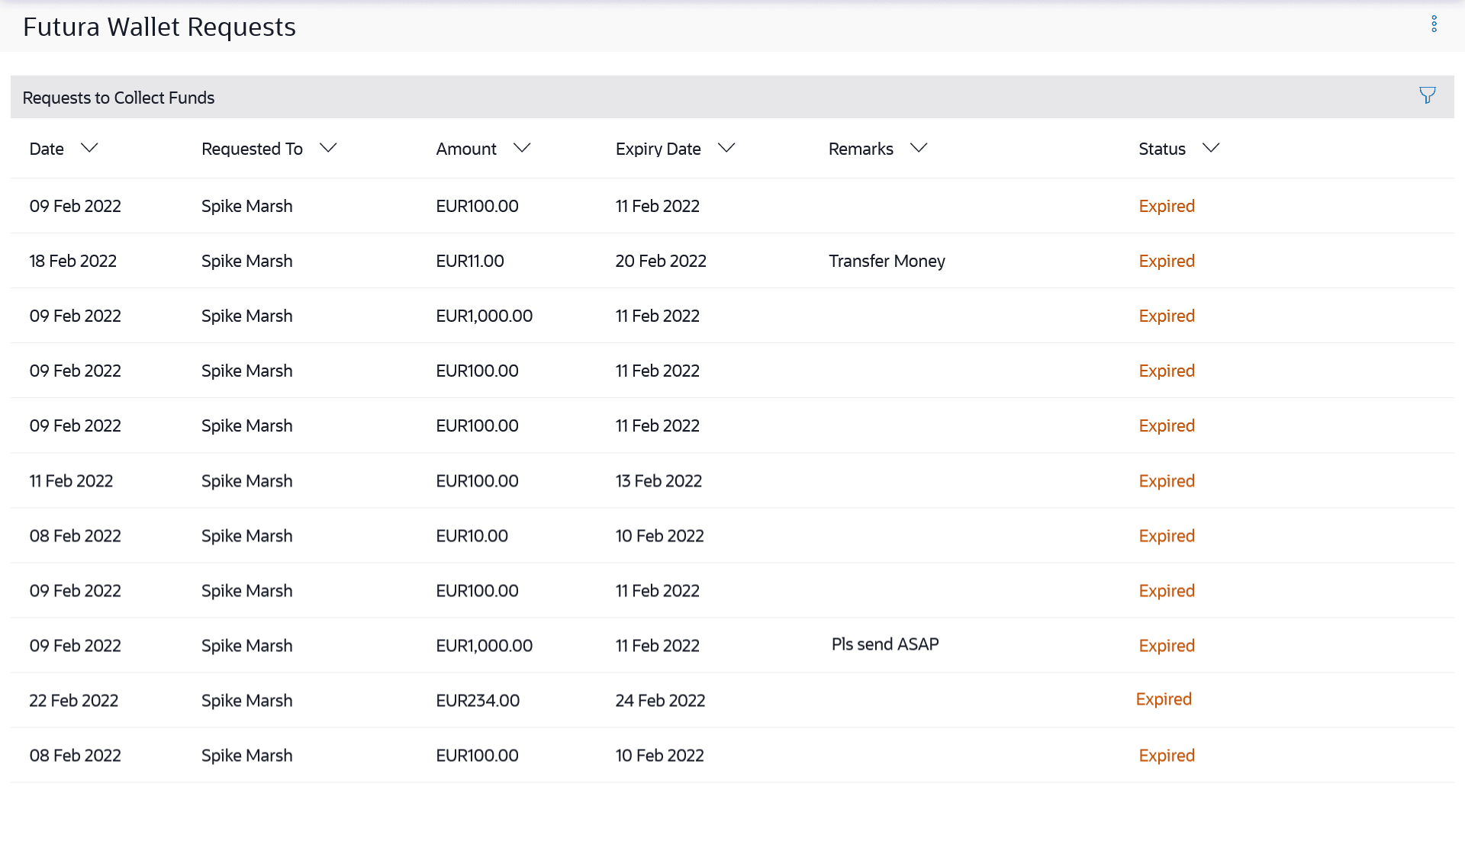Click Amount column sort chevron
1465x851 pixels.
[522, 148]
